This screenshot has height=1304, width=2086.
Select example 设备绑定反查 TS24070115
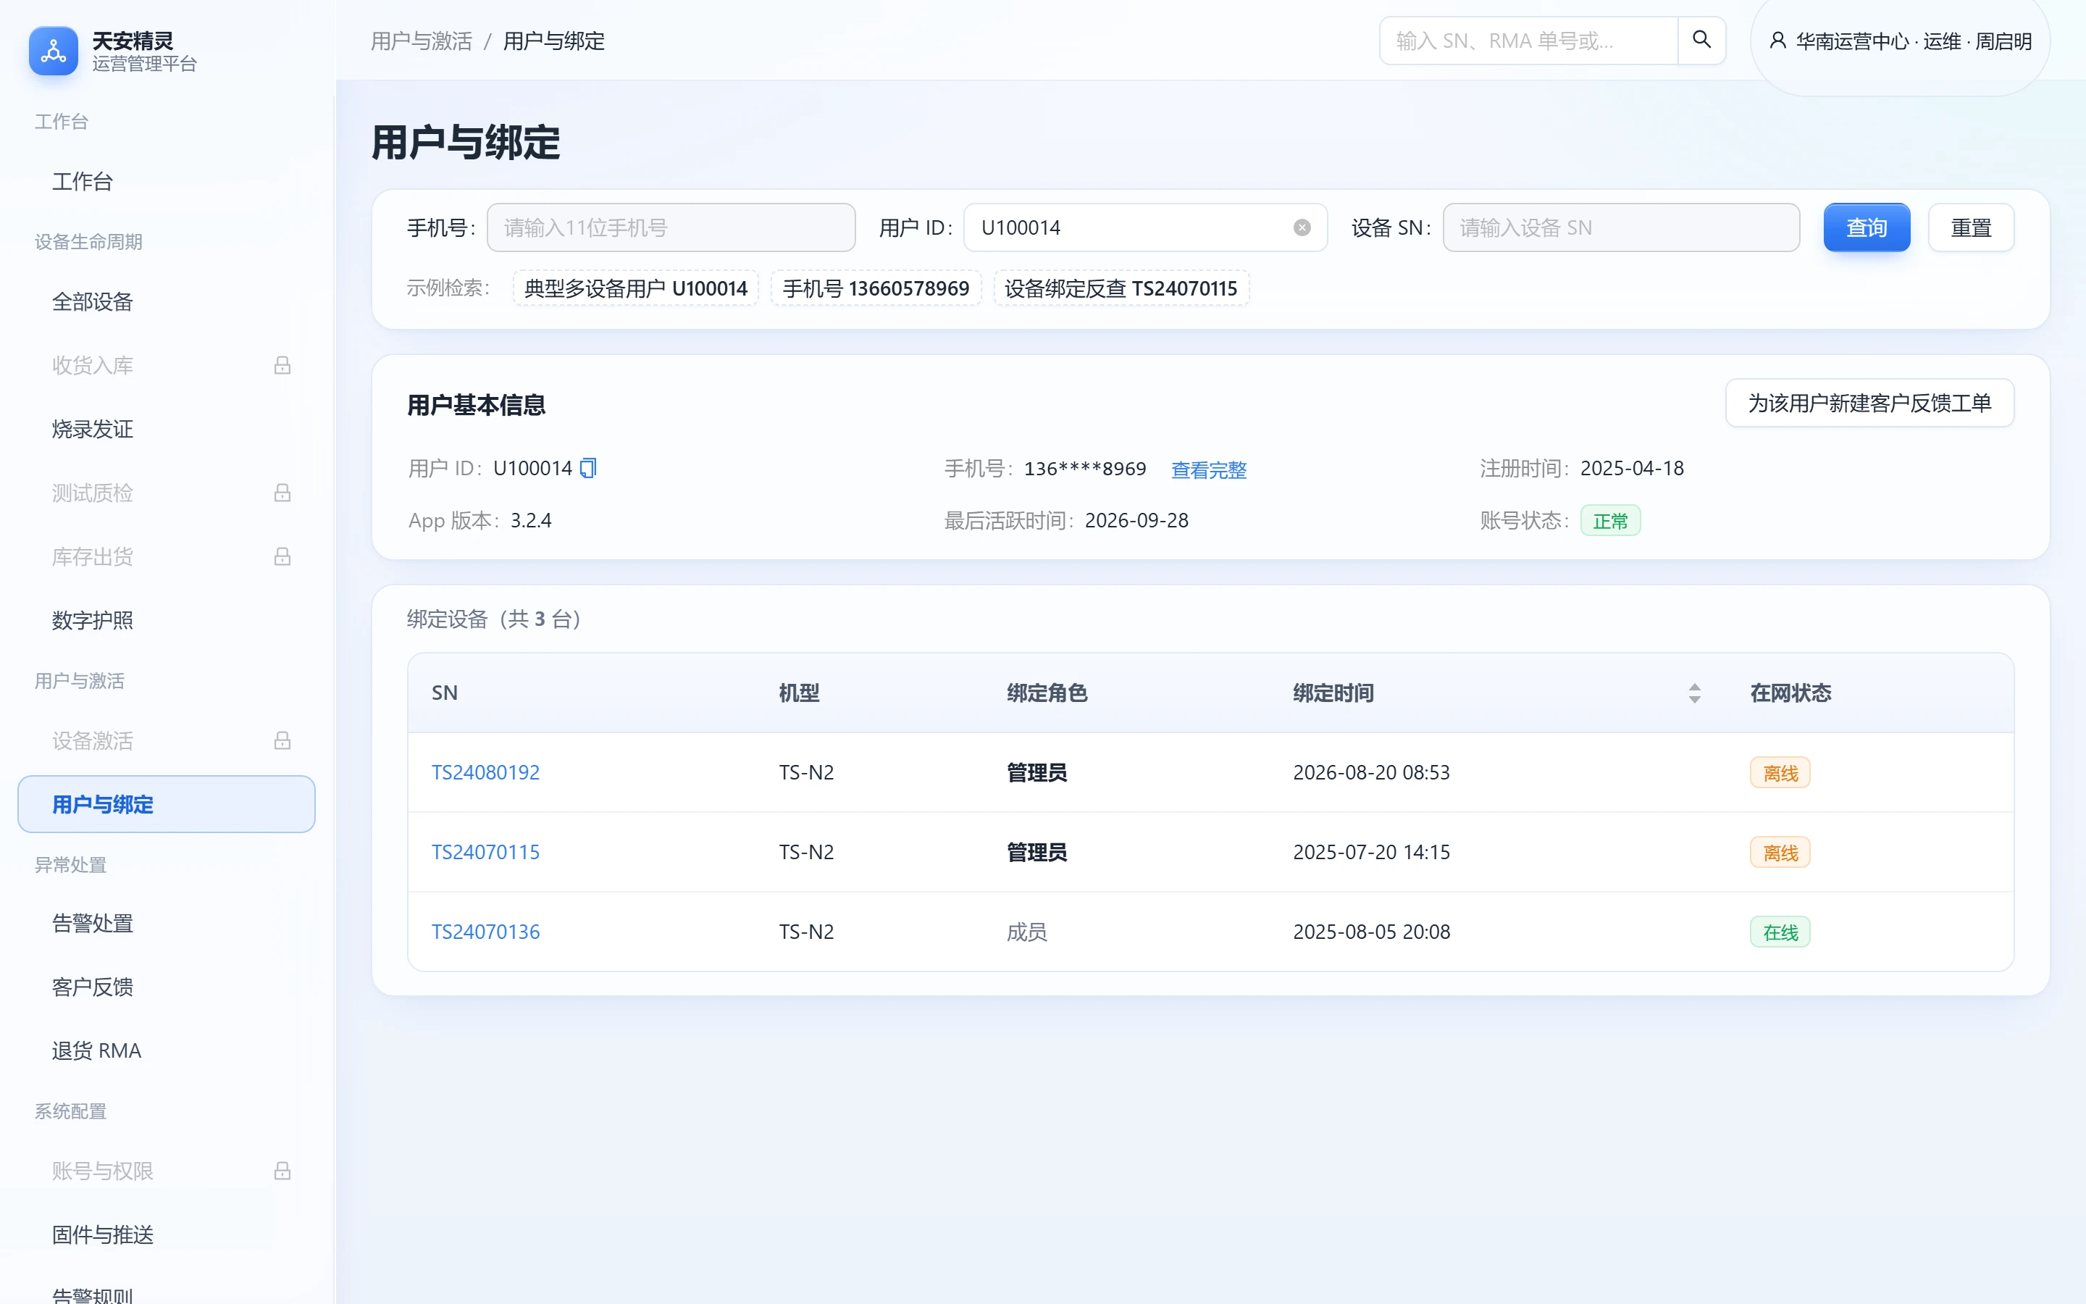coord(1121,288)
